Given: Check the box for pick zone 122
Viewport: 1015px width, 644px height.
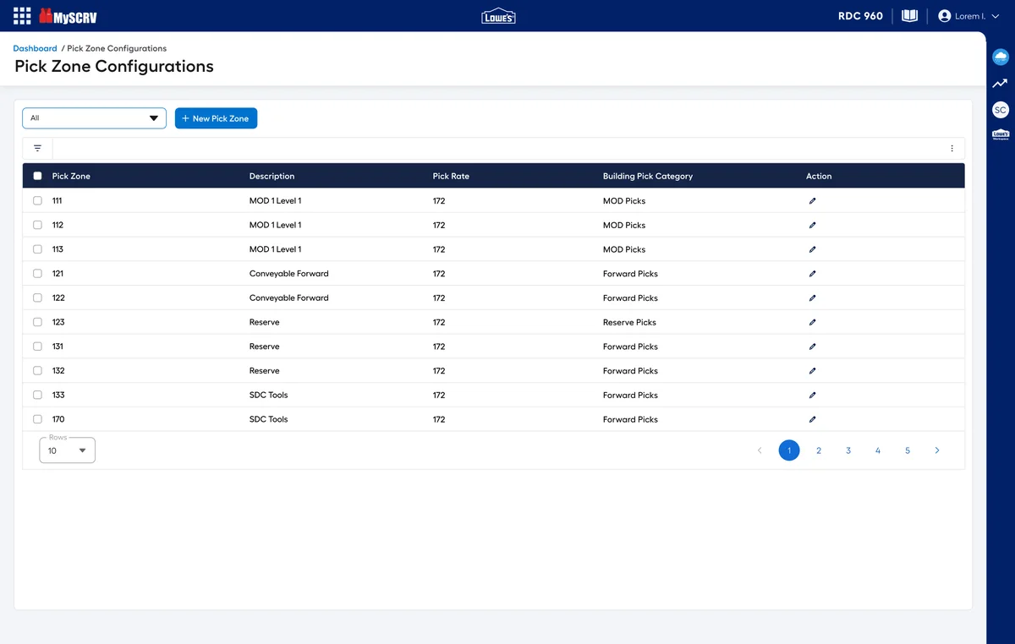Looking at the screenshot, I should (37, 297).
